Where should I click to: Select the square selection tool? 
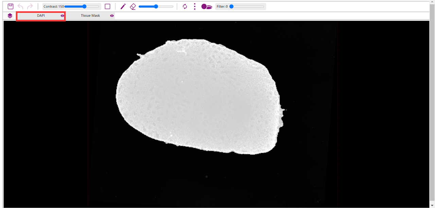point(107,6)
